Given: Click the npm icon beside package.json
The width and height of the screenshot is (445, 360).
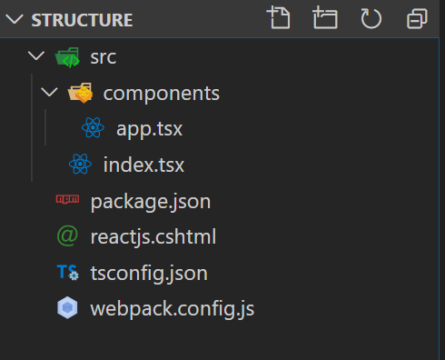Looking at the screenshot, I should tap(67, 199).
